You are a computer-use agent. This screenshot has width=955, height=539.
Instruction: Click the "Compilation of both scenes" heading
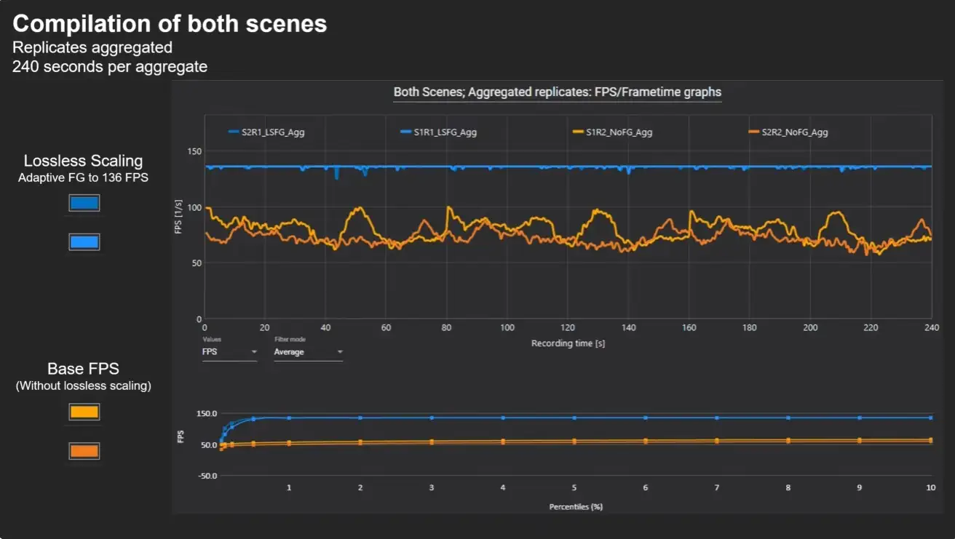pos(170,24)
